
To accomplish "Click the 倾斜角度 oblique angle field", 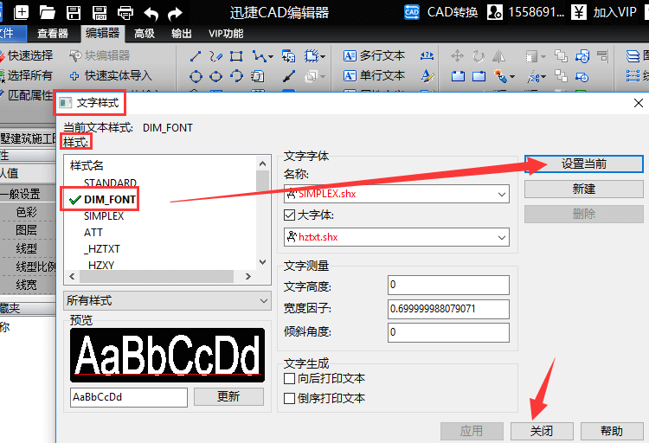I will 448,332.
